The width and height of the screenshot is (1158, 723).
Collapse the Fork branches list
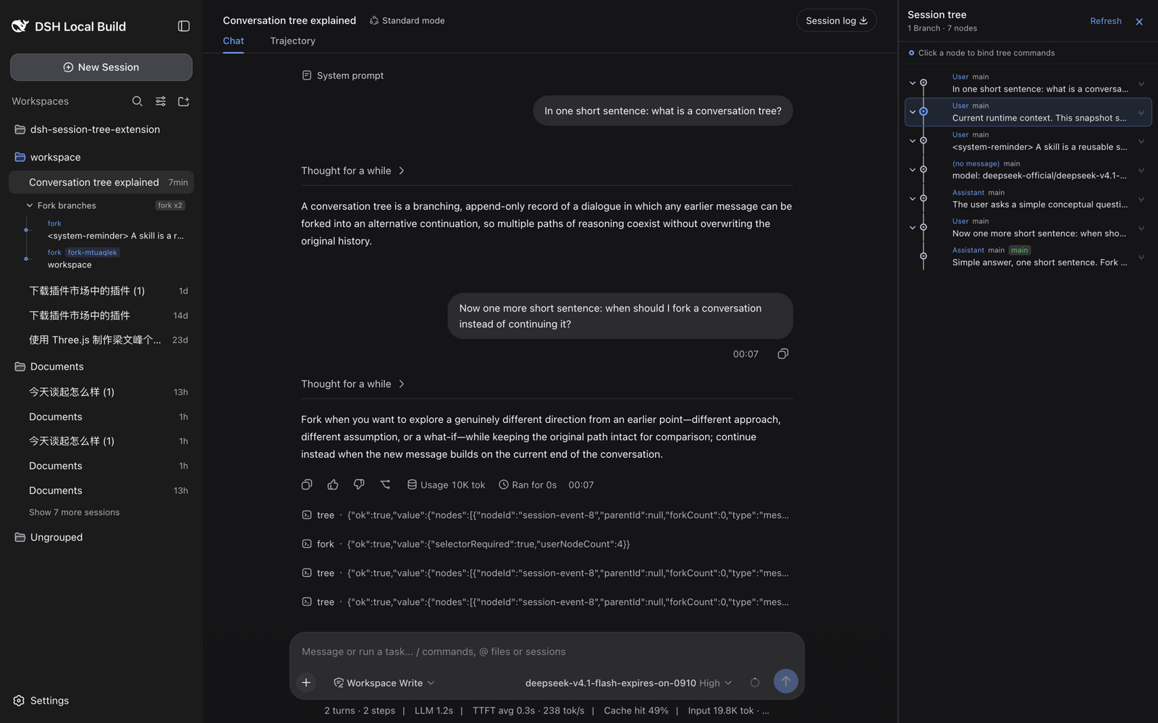click(30, 205)
